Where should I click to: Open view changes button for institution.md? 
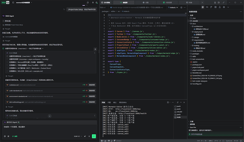92,85
